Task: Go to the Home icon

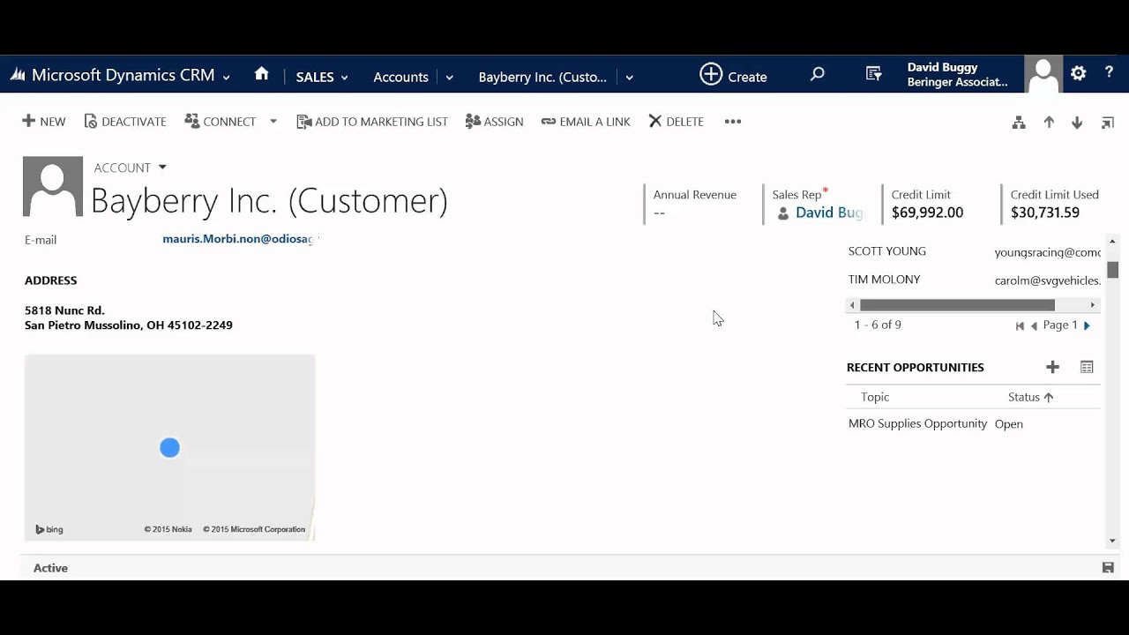Action: [261, 75]
